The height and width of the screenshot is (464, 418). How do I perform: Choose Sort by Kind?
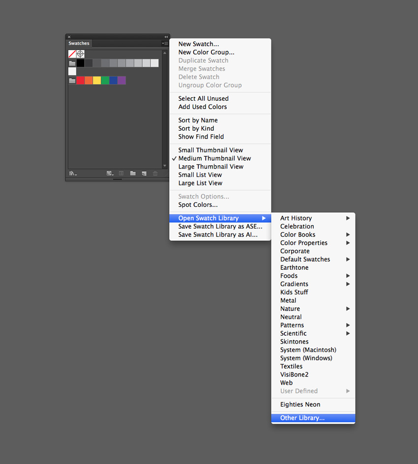click(x=220, y=128)
